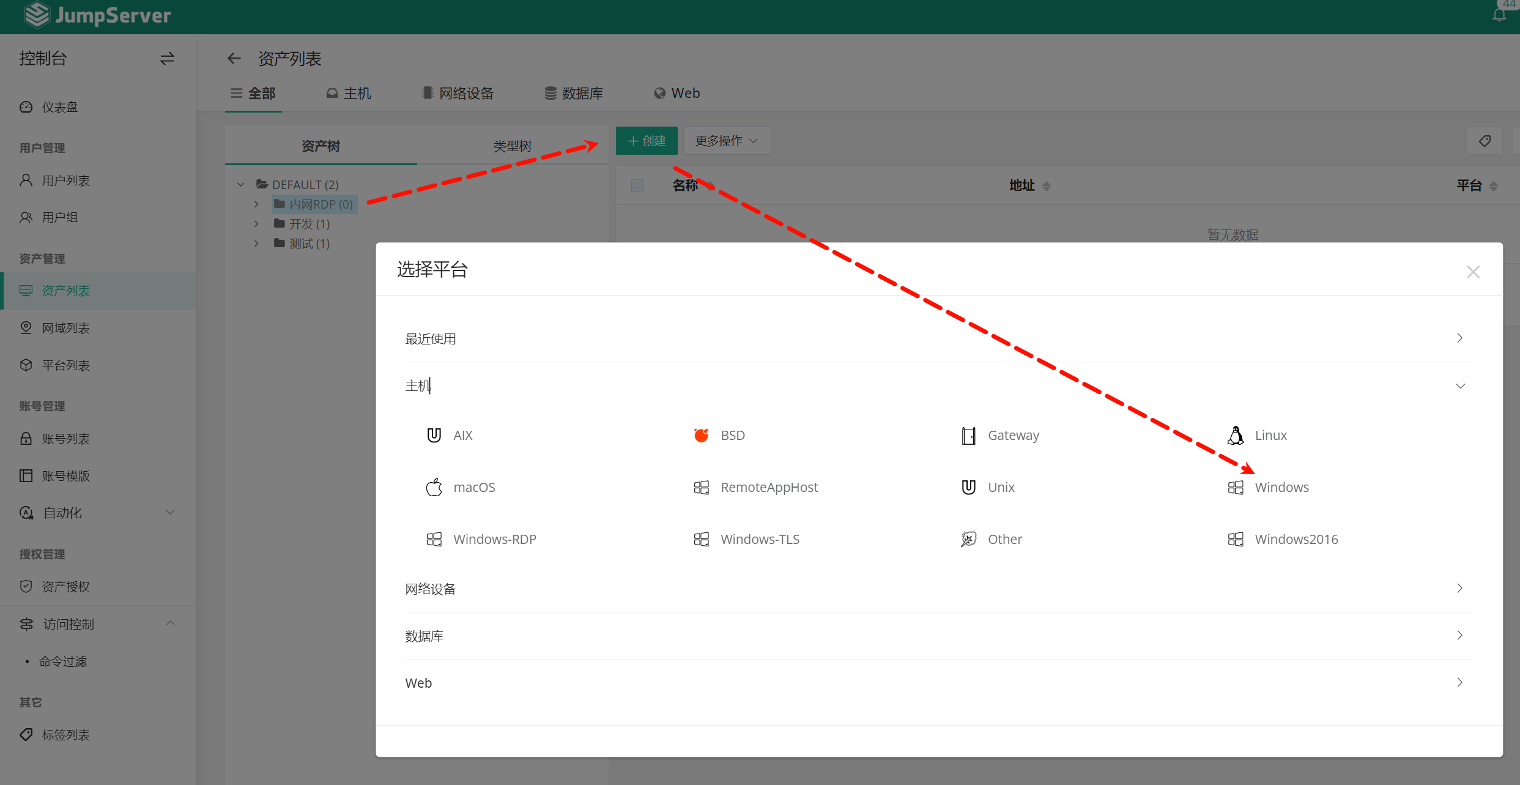Screen dimensions: 1520x785
Task: Close the 选择平台 dialog
Action: (1473, 272)
